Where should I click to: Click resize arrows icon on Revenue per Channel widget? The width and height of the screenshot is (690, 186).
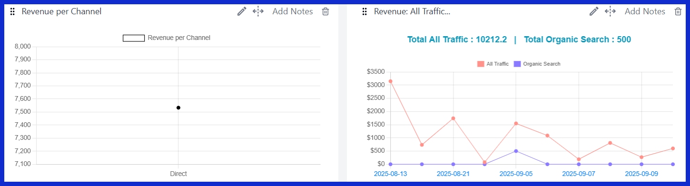click(258, 11)
